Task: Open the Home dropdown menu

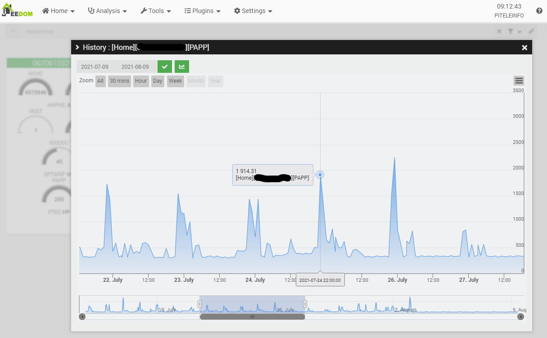Action: 59,11
